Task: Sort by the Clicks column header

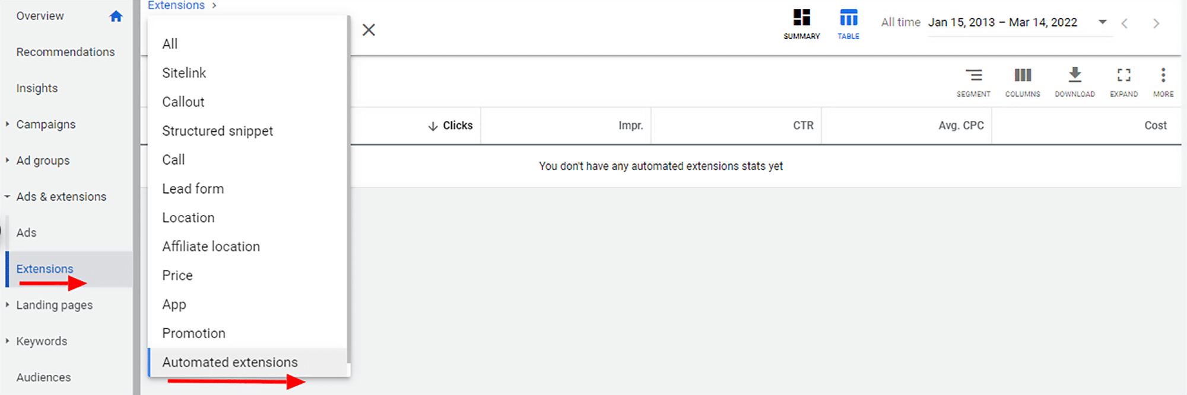Action: pos(457,126)
